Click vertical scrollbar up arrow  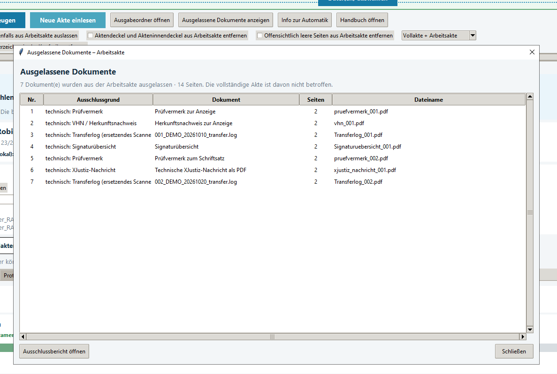[530, 97]
